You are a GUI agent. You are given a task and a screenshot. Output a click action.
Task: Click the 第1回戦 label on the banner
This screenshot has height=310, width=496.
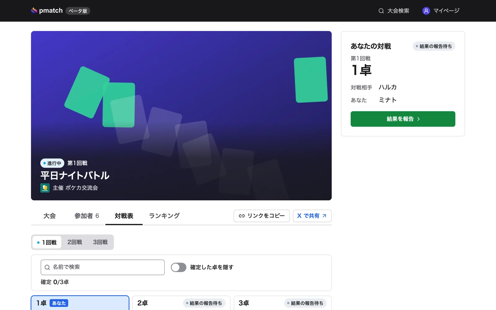[x=77, y=163]
